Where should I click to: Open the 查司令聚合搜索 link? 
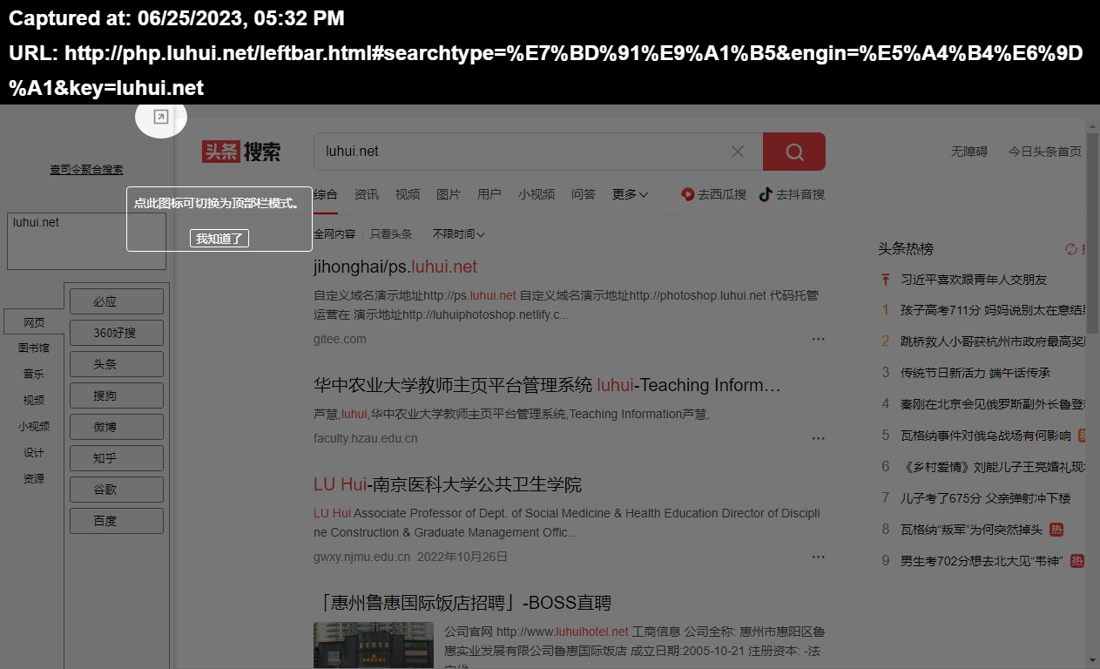point(86,170)
